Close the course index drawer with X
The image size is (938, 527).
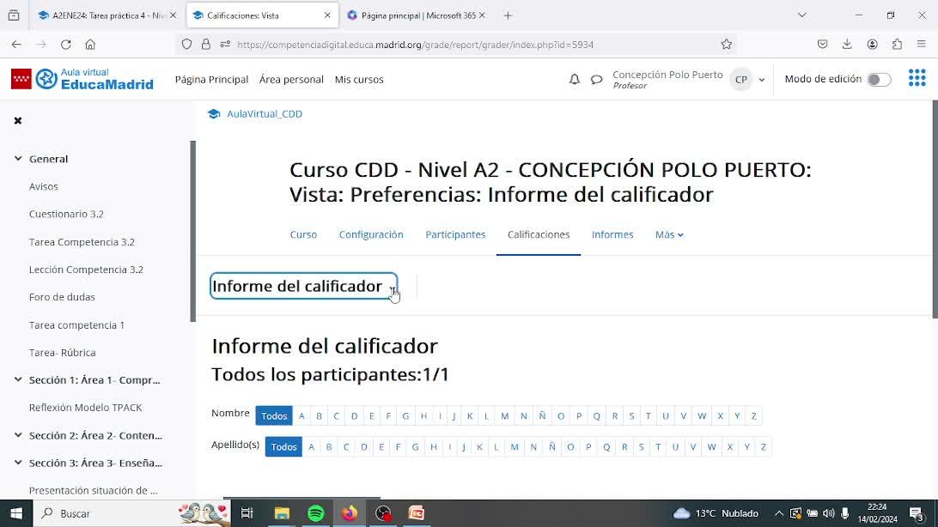pyautogui.click(x=18, y=121)
